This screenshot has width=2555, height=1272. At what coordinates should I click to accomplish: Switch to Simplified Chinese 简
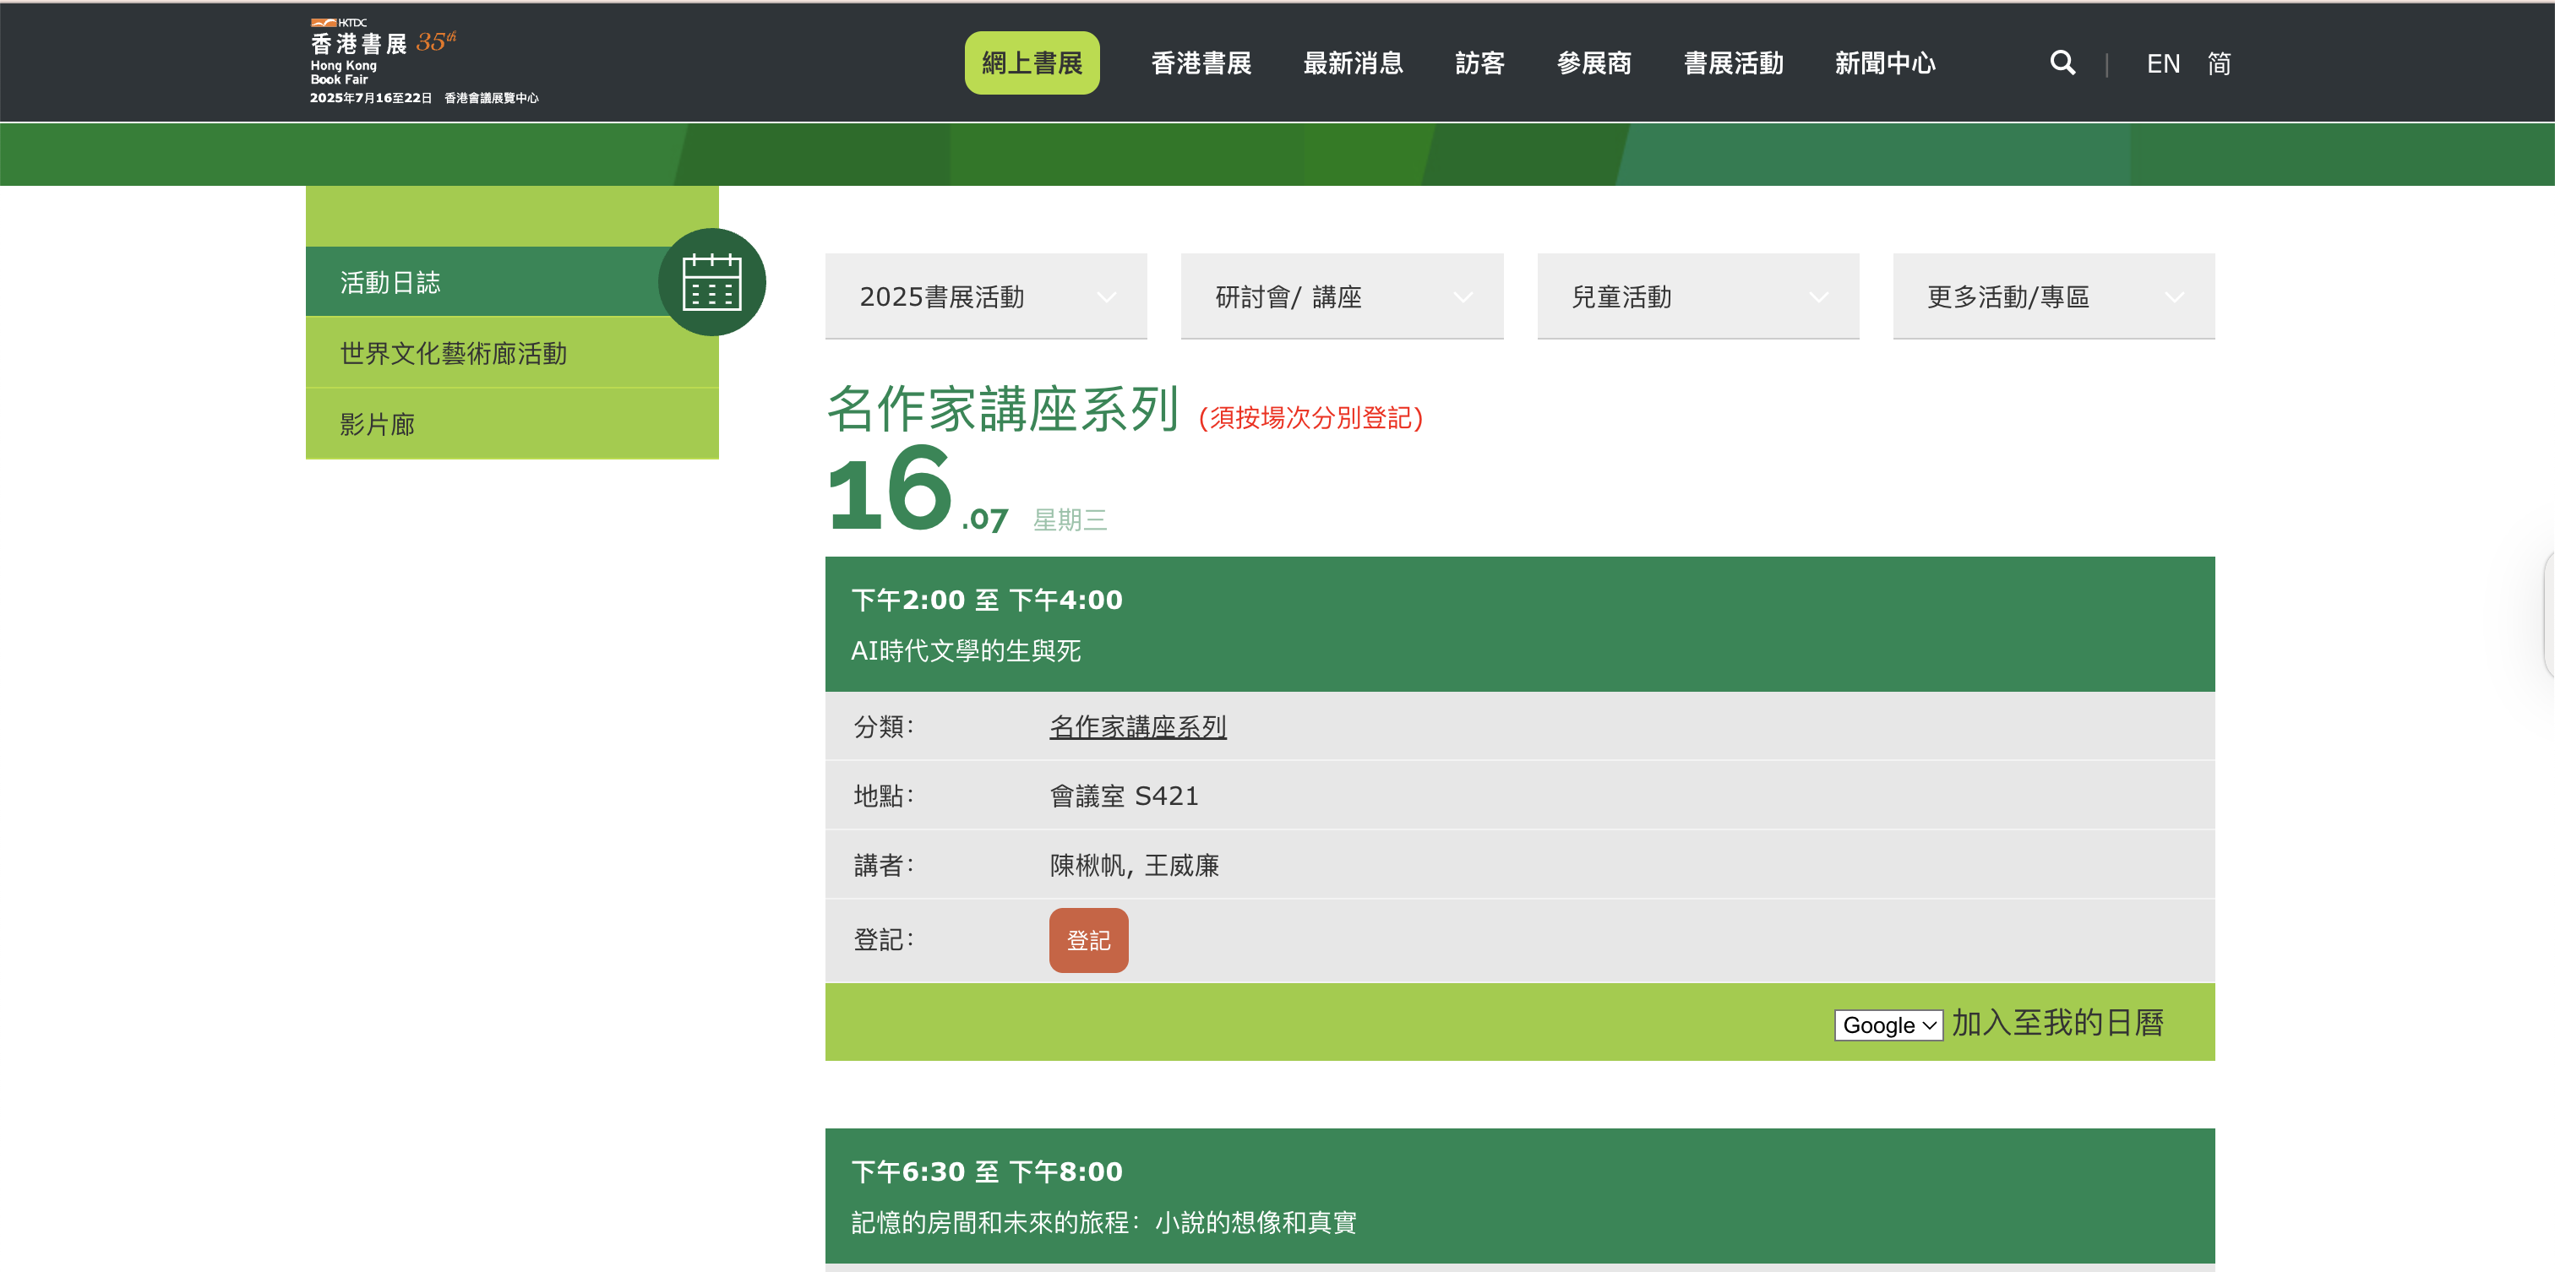pos(2219,63)
